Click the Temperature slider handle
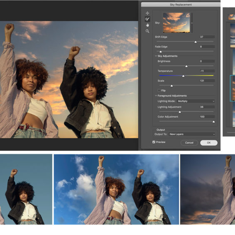 coord(183,76)
